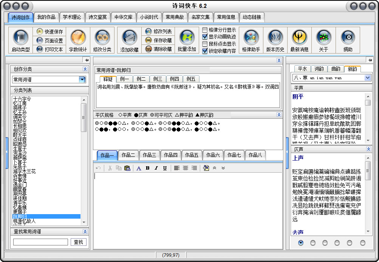Open the 关于 about icon
This screenshot has width=379, height=262.
click(324, 40)
